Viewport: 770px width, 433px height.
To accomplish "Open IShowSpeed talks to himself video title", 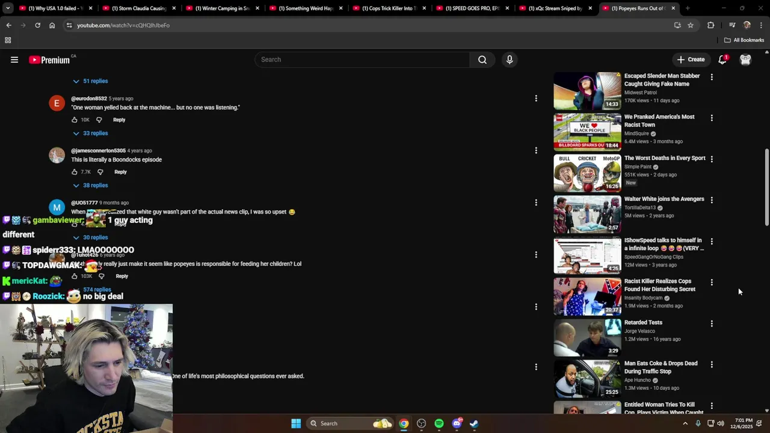I will (x=664, y=244).
